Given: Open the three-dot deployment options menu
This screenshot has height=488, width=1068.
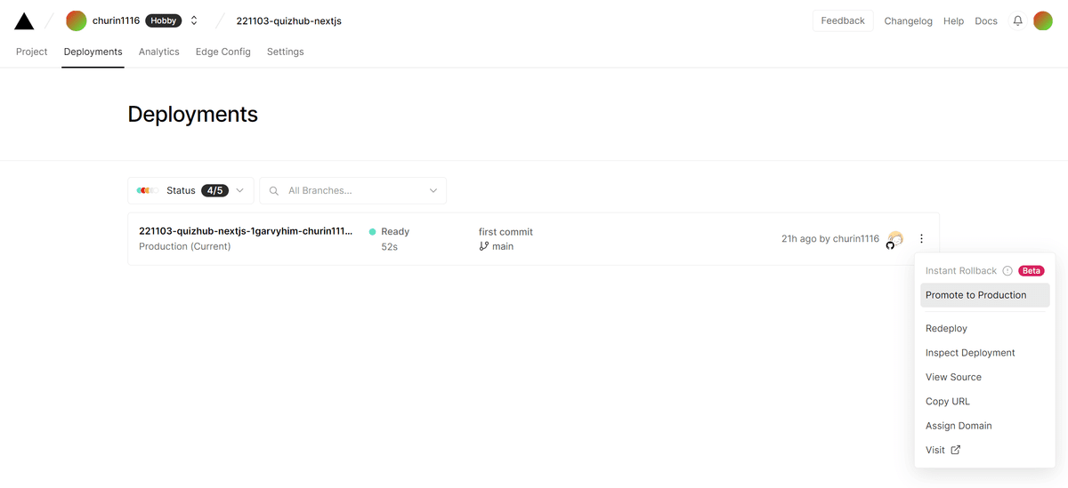Looking at the screenshot, I should click(x=922, y=238).
